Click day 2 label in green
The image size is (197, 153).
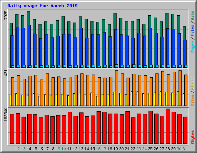(18, 149)
